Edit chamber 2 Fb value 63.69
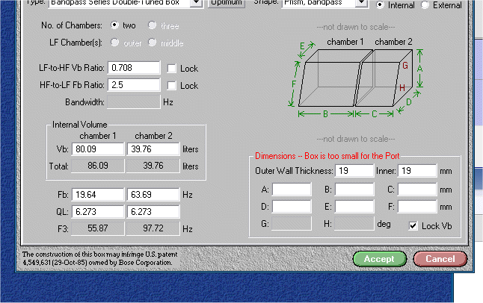483x303 pixels. (153, 195)
